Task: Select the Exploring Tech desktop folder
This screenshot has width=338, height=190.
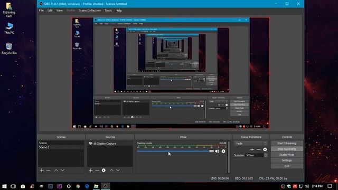Action: (9, 10)
